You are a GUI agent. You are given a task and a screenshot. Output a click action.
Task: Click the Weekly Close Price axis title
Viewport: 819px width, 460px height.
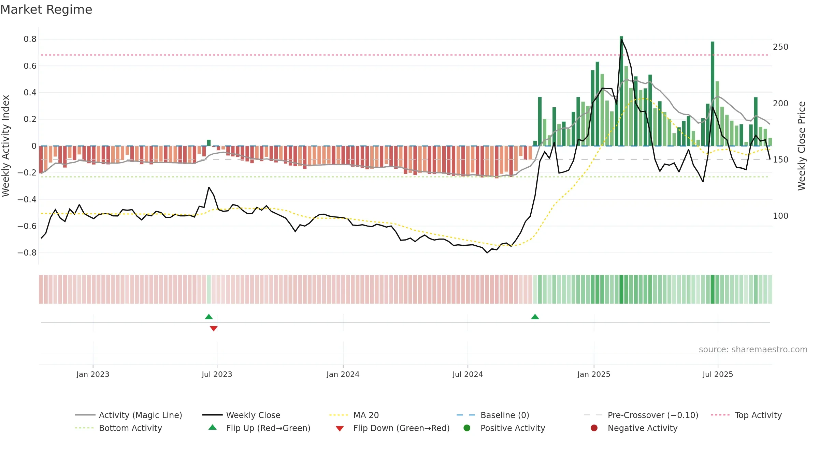pyautogui.click(x=802, y=146)
